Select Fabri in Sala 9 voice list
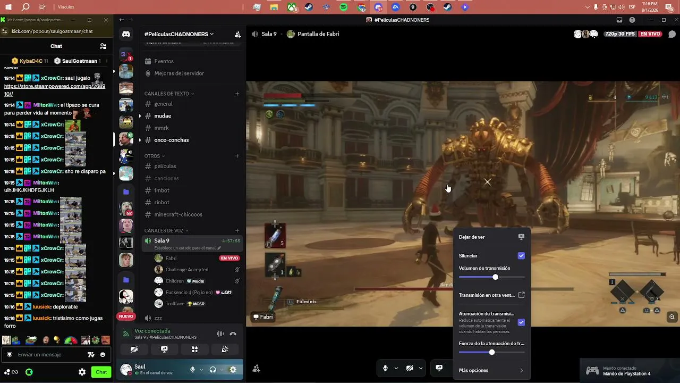 coord(195,259)
